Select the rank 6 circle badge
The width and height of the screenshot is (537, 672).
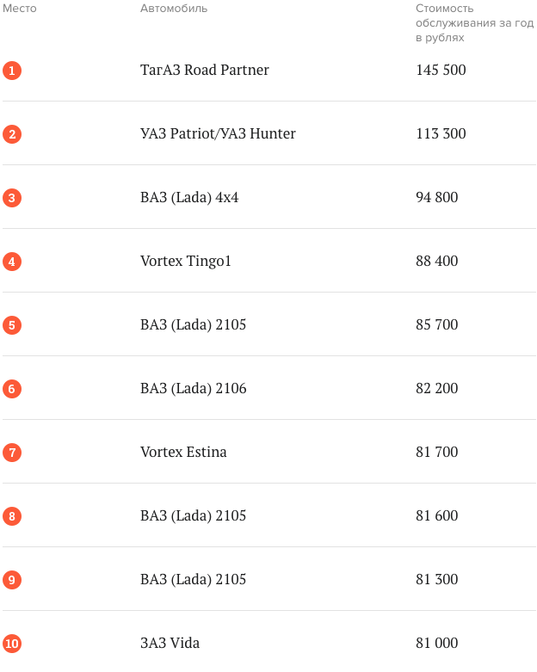pyautogui.click(x=12, y=389)
